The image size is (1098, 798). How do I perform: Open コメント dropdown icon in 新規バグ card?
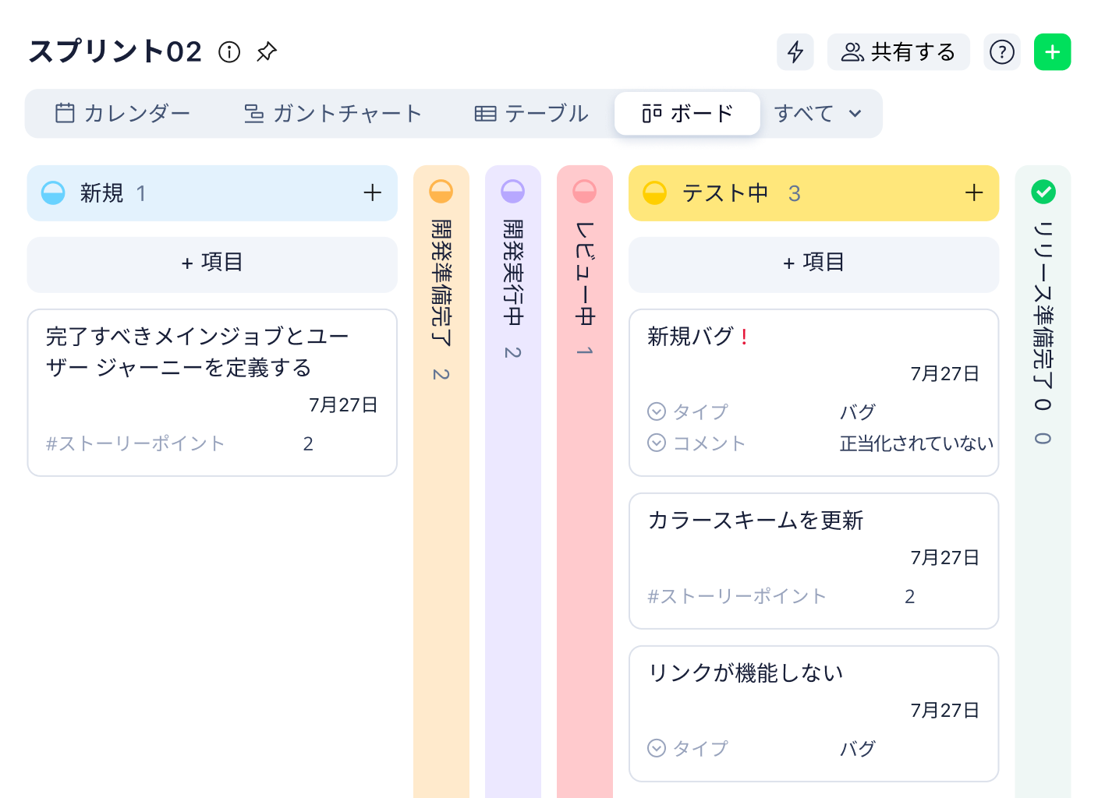657,443
